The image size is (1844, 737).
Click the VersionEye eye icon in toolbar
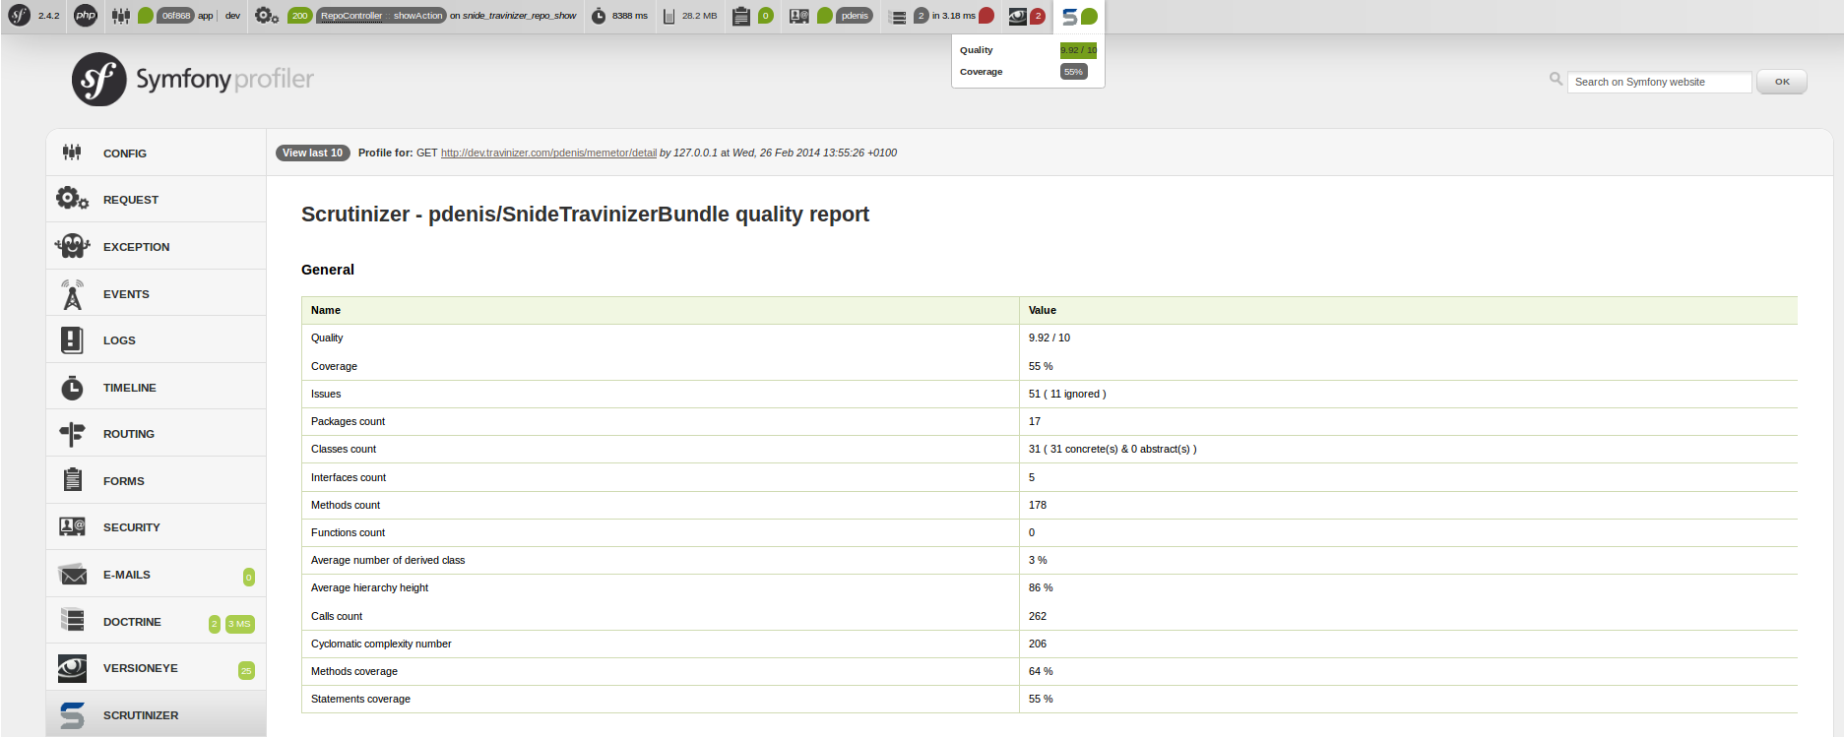[x=1018, y=16]
